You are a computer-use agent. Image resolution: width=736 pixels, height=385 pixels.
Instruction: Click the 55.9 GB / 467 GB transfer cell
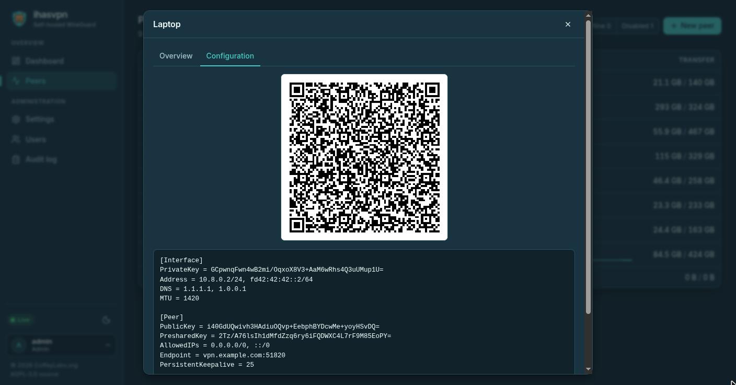click(684, 132)
